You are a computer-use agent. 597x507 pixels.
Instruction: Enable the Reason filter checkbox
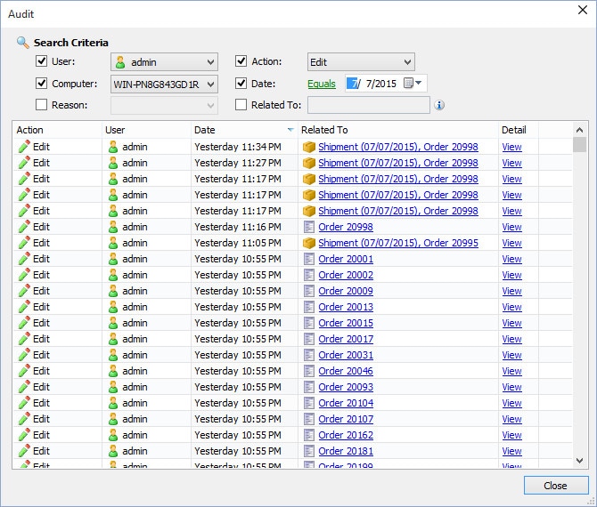coord(41,105)
